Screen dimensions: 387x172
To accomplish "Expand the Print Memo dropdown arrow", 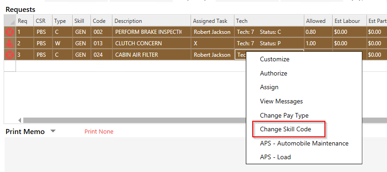I will pyautogui.click(x=53, y=131).
